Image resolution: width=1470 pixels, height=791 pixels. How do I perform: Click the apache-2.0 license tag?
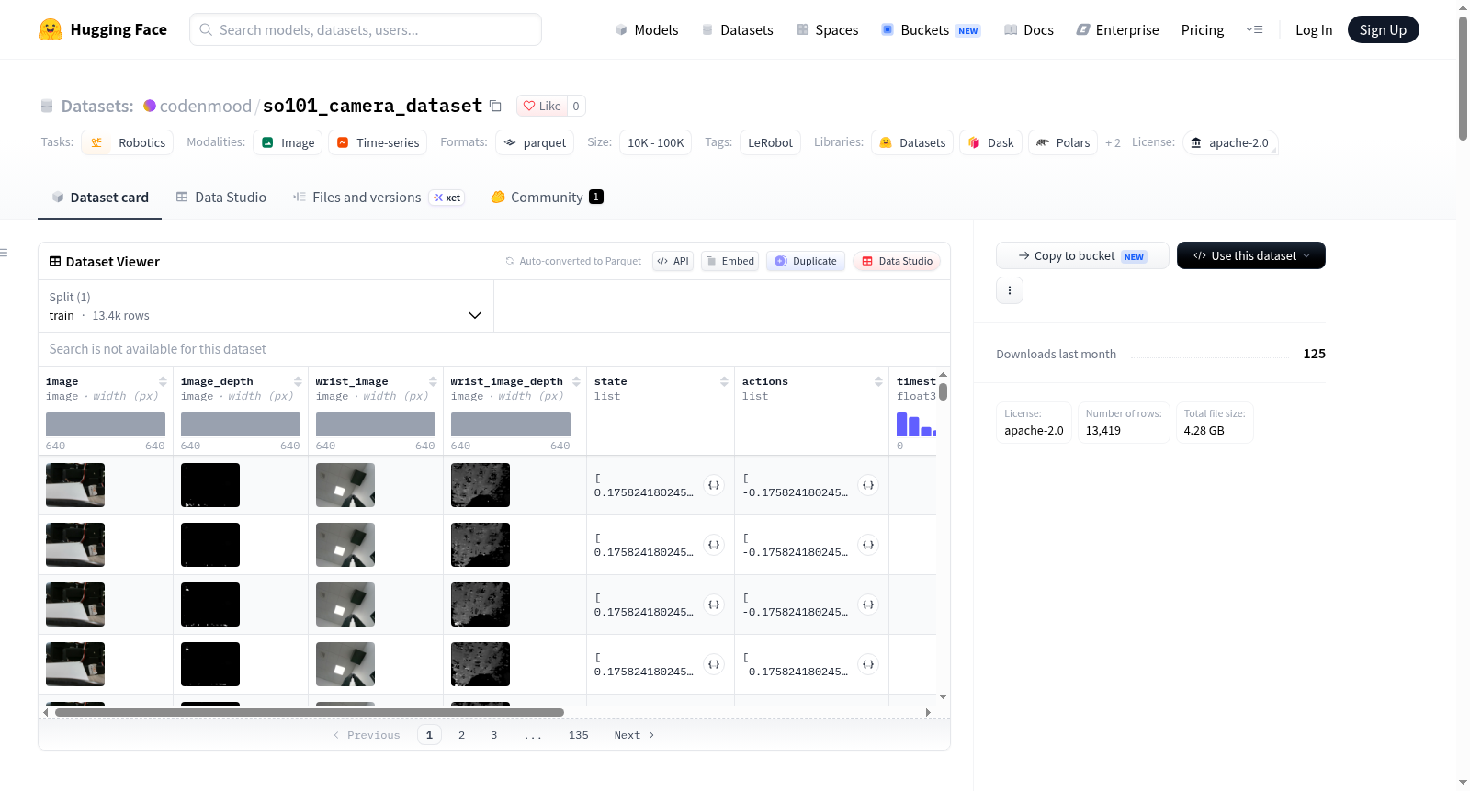[x=1229, y=142]
